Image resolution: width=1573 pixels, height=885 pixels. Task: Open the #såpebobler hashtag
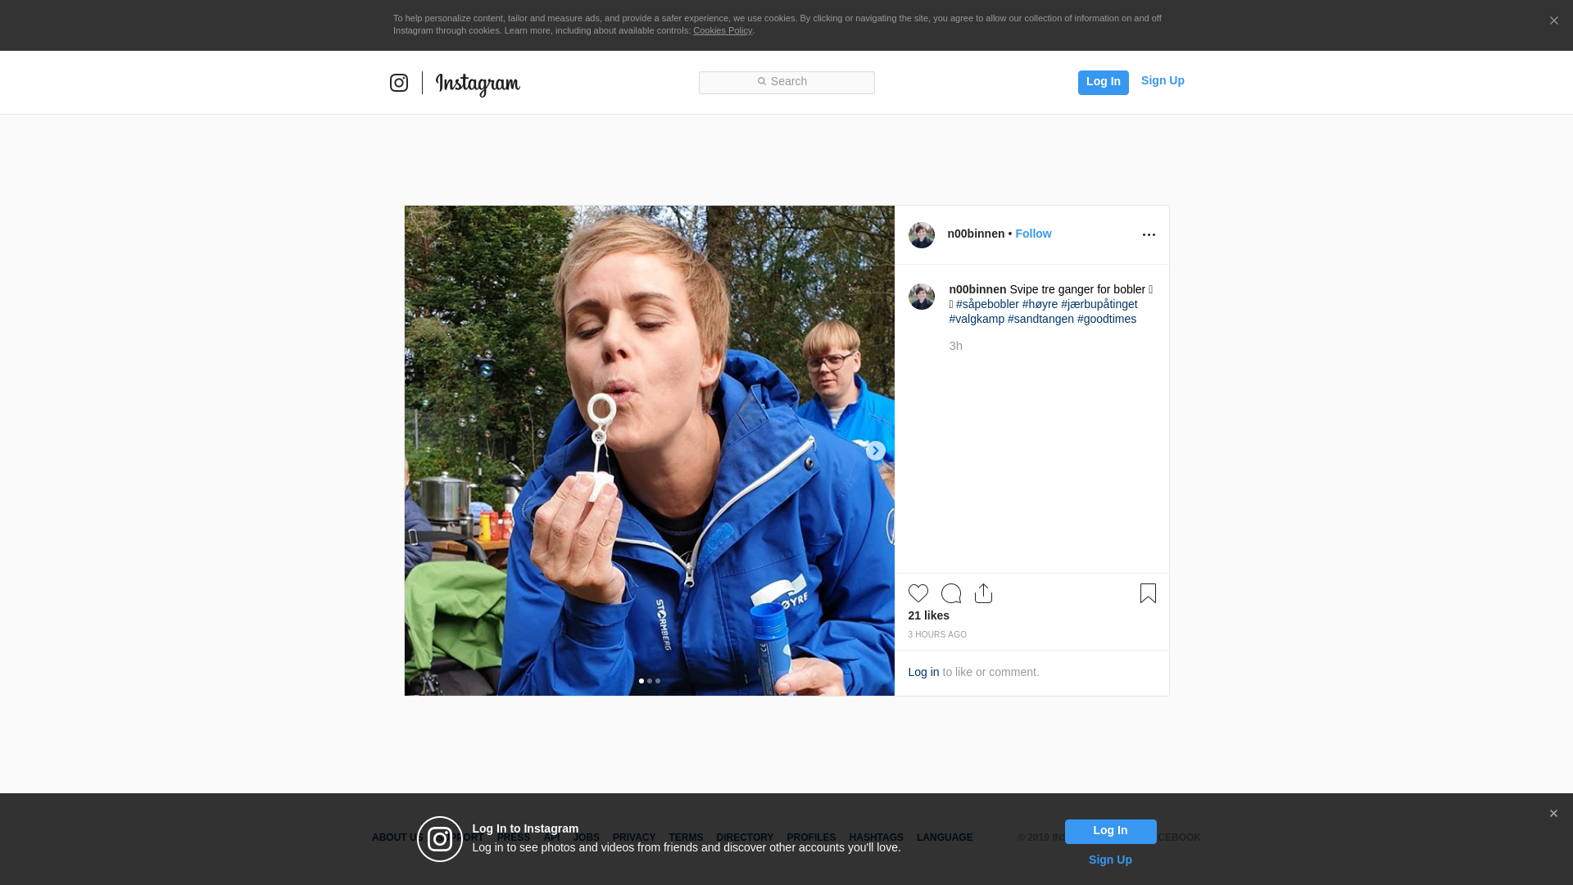987,304
